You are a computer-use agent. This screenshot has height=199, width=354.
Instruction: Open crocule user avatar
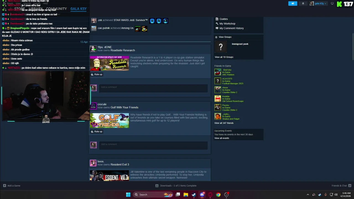93,106
